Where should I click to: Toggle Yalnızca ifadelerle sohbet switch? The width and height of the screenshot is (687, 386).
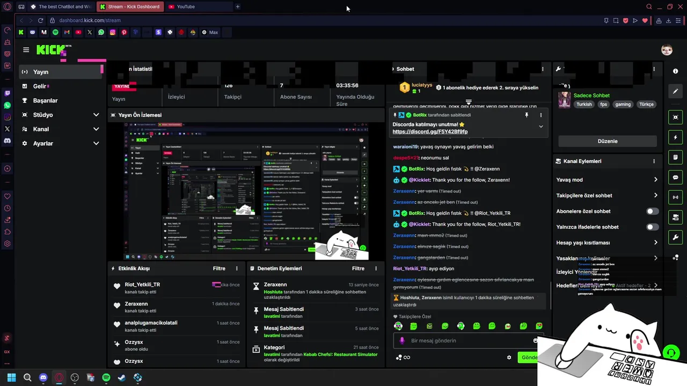coord(652,227)
